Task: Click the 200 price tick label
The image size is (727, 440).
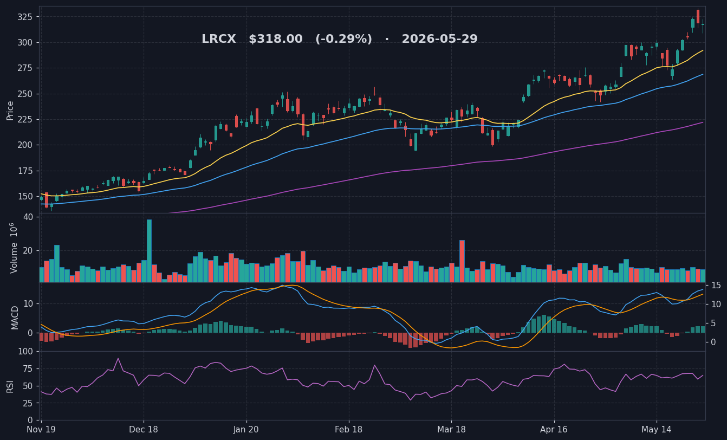Action: coord(25,145)
